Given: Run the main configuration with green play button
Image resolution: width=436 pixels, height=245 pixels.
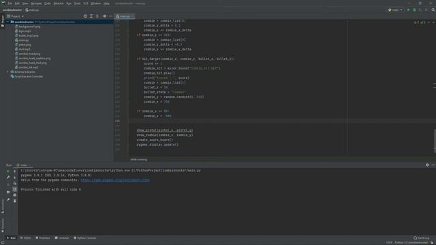Looking at the screenshot, I should point(409,10).
